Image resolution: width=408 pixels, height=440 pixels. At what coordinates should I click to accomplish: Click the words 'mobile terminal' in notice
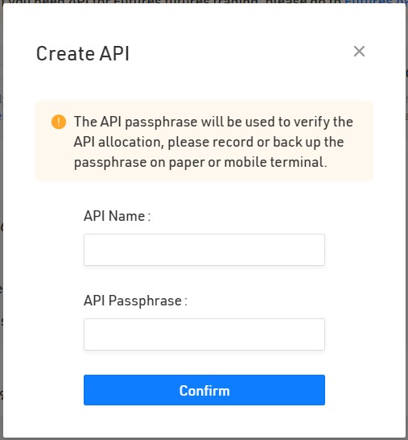(x=275, y=162)
